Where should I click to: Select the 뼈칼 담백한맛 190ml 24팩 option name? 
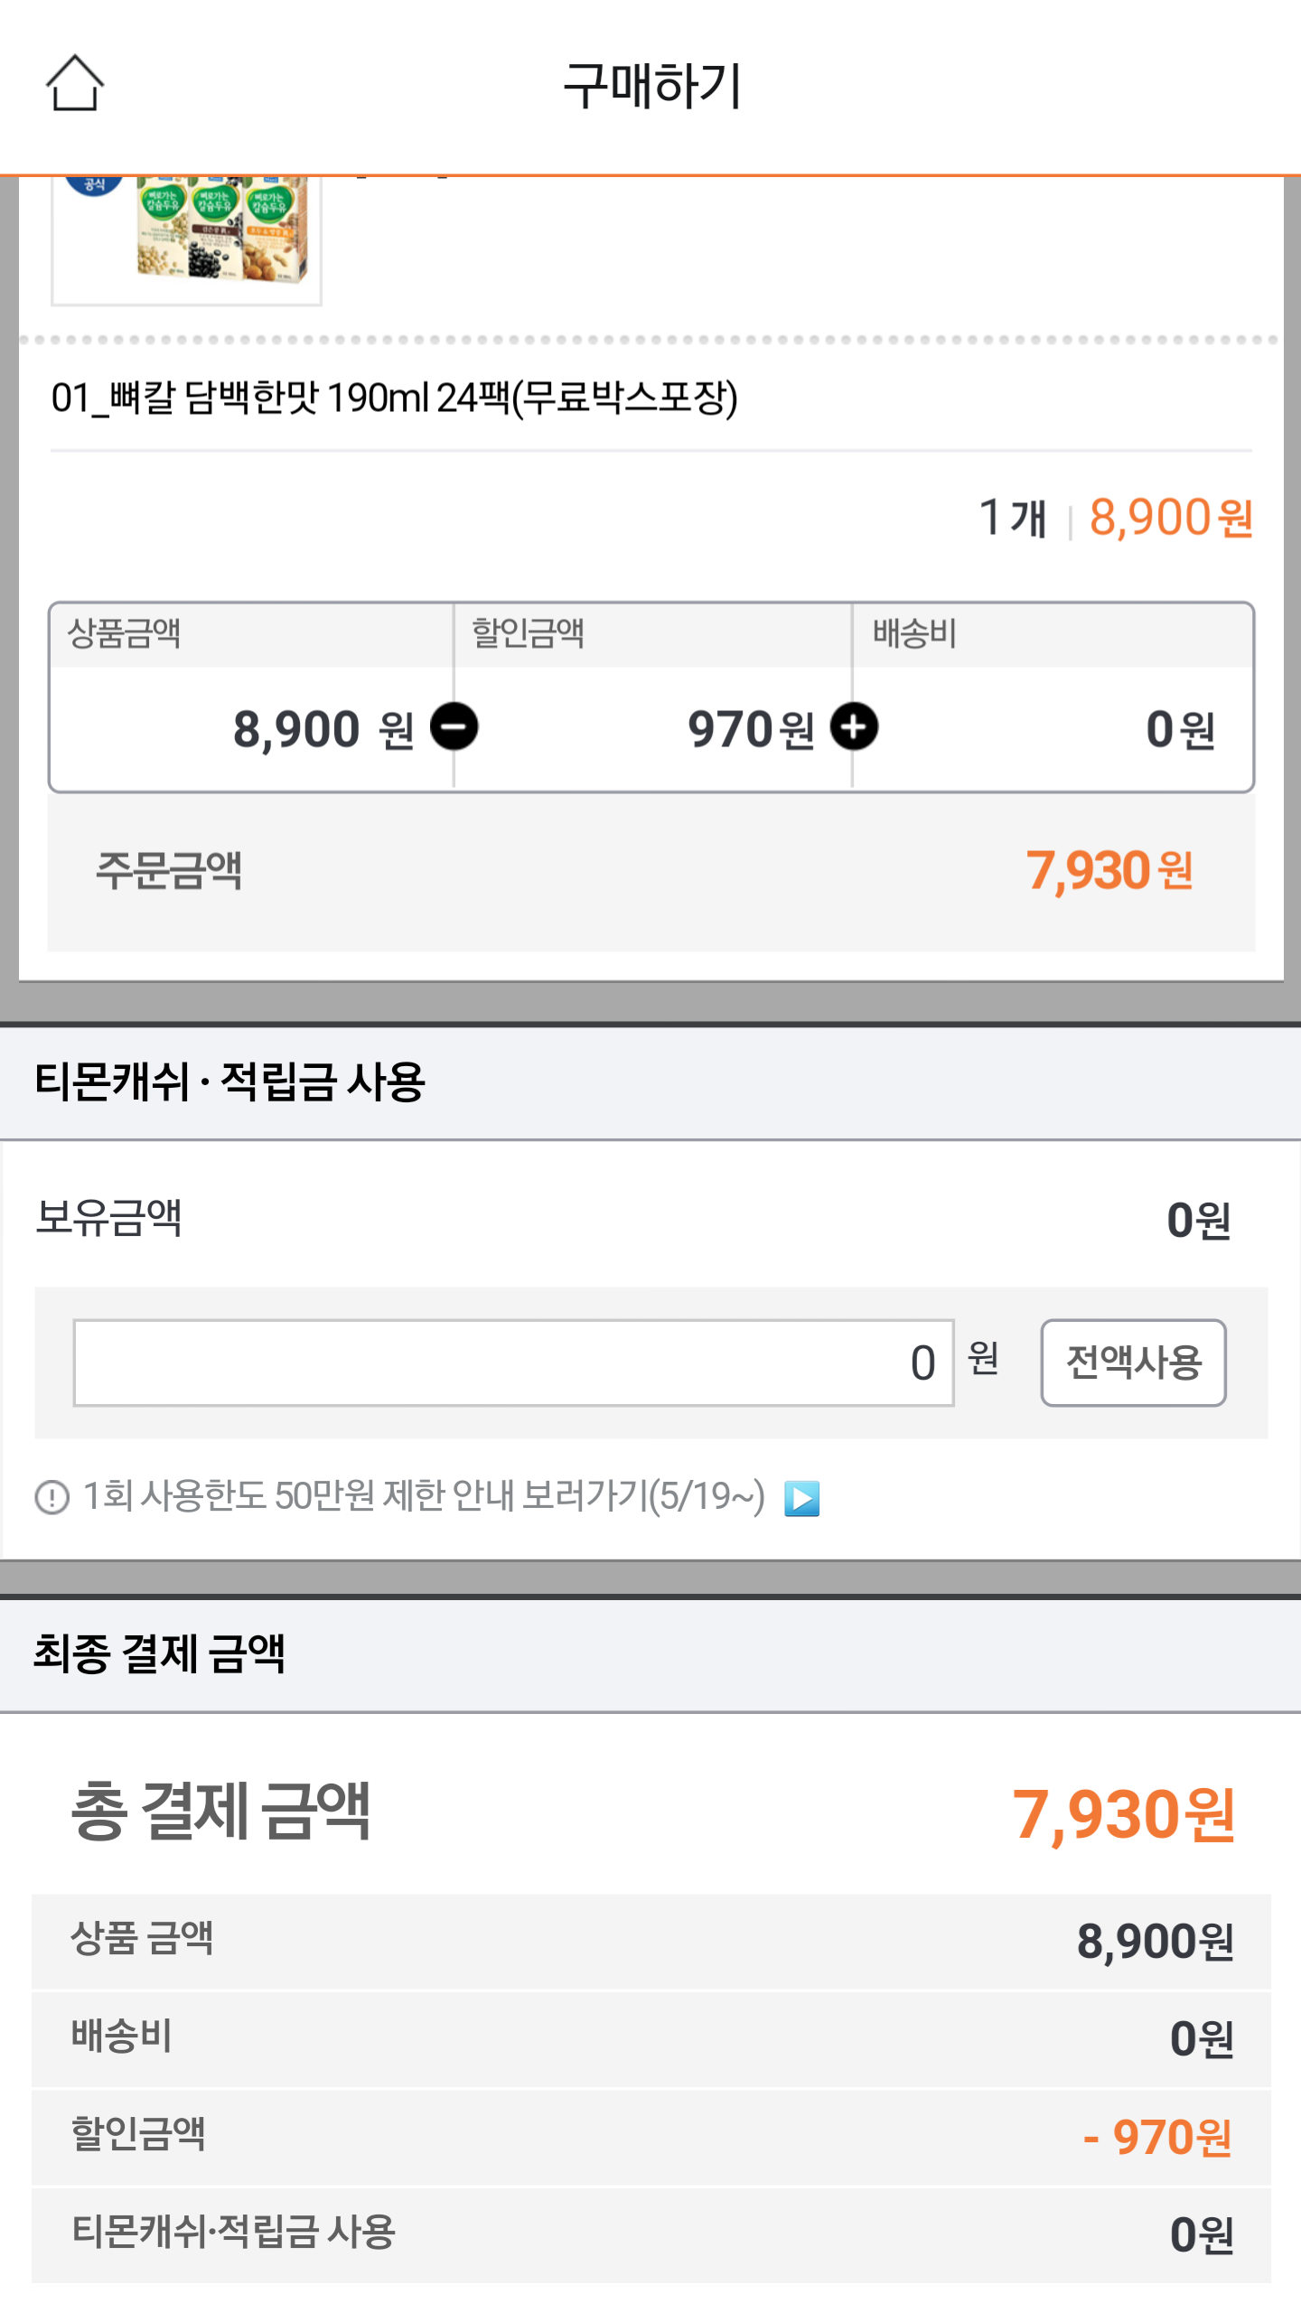pyautogui.click(x=394, y=398)
